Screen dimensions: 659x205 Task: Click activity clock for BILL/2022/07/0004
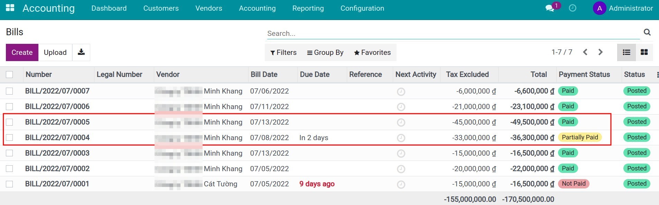[401, 138]
